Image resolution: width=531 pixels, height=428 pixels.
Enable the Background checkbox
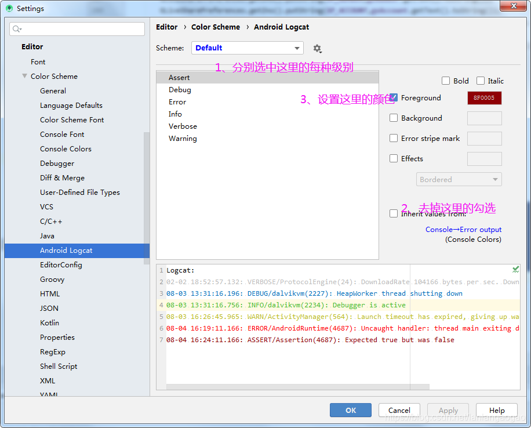tap(394, 118)
